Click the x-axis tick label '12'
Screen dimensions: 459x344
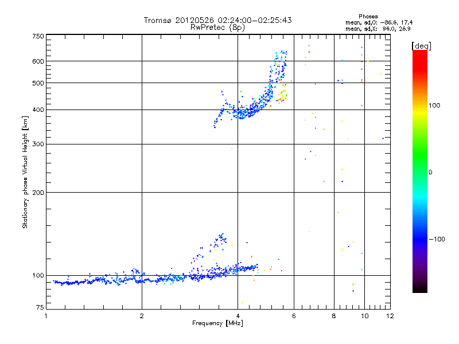390,316
